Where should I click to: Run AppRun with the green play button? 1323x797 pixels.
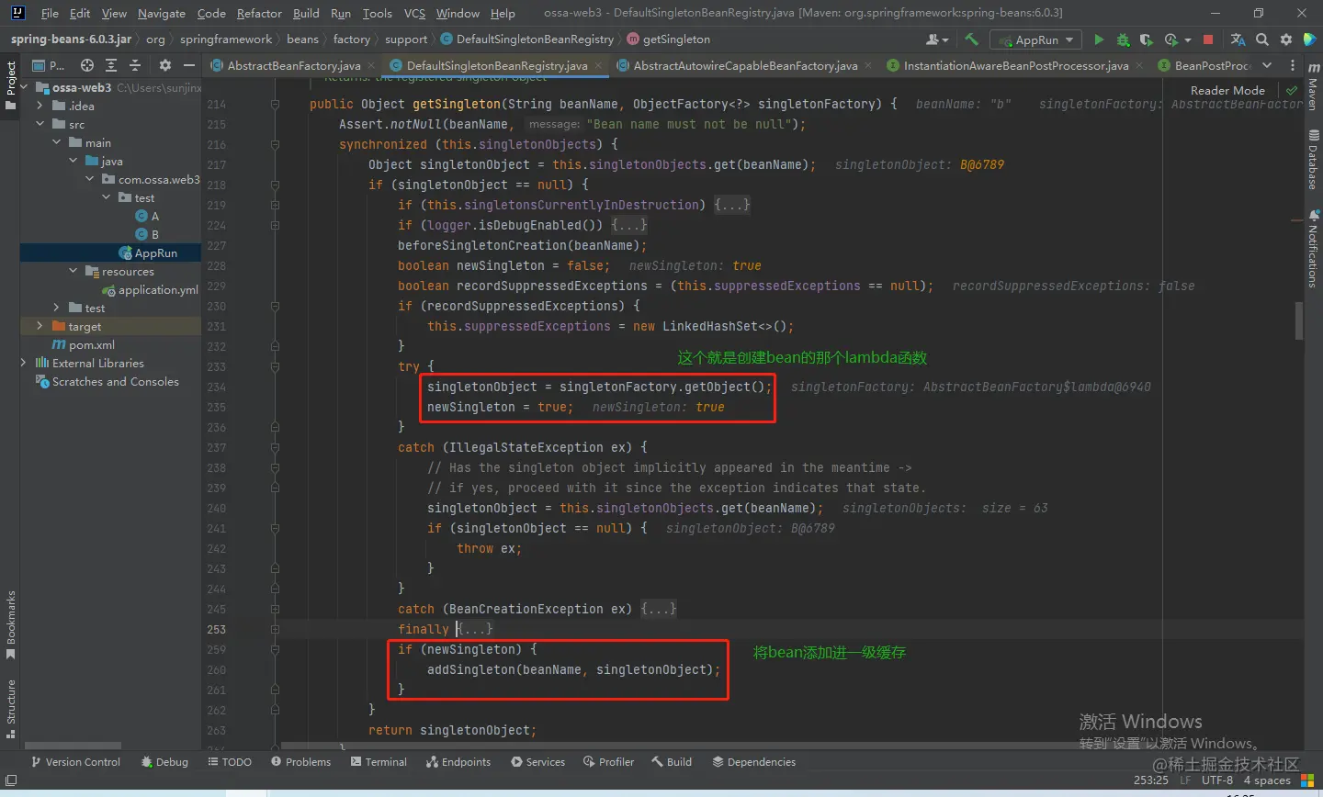click(1099, 39)
